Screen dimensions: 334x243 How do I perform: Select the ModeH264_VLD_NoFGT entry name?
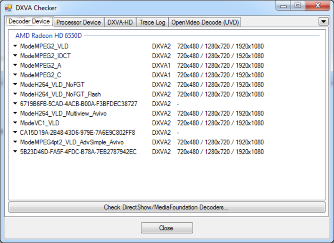point(52,85)
